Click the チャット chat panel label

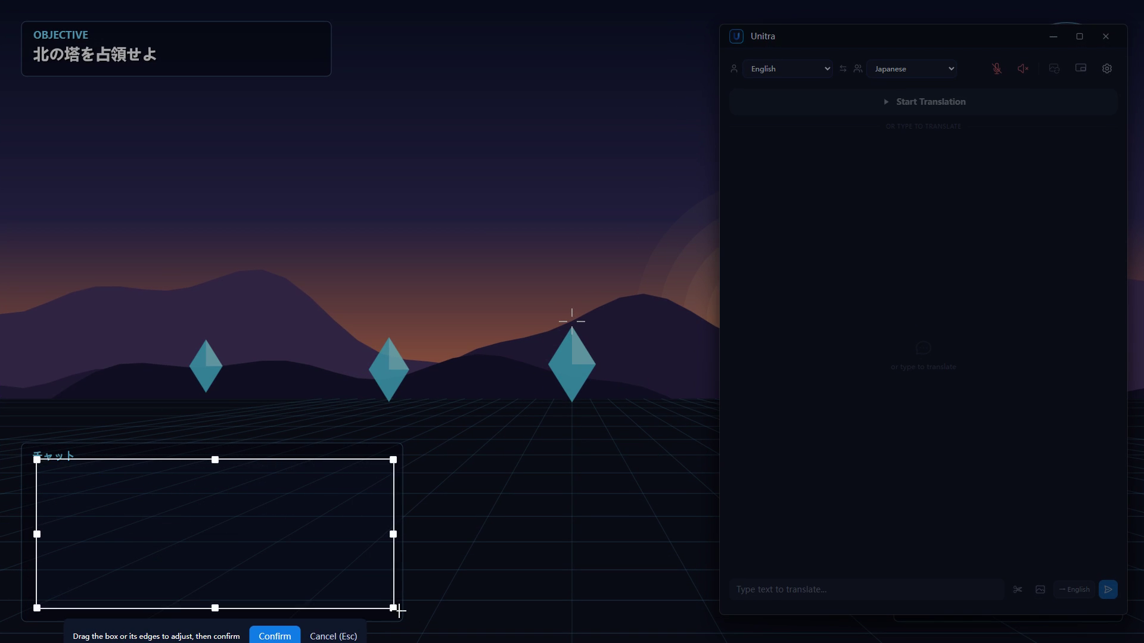point(54,455)
